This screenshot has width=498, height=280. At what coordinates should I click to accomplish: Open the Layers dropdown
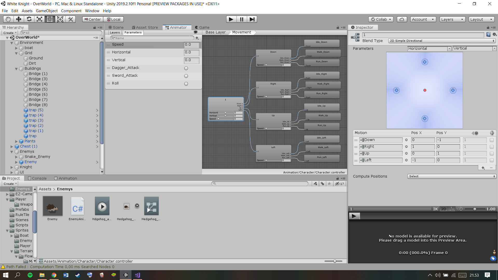coord(453,19)
